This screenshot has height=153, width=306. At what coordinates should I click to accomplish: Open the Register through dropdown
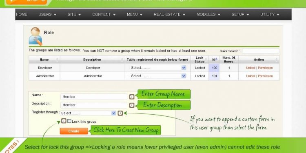click(88, 113)
